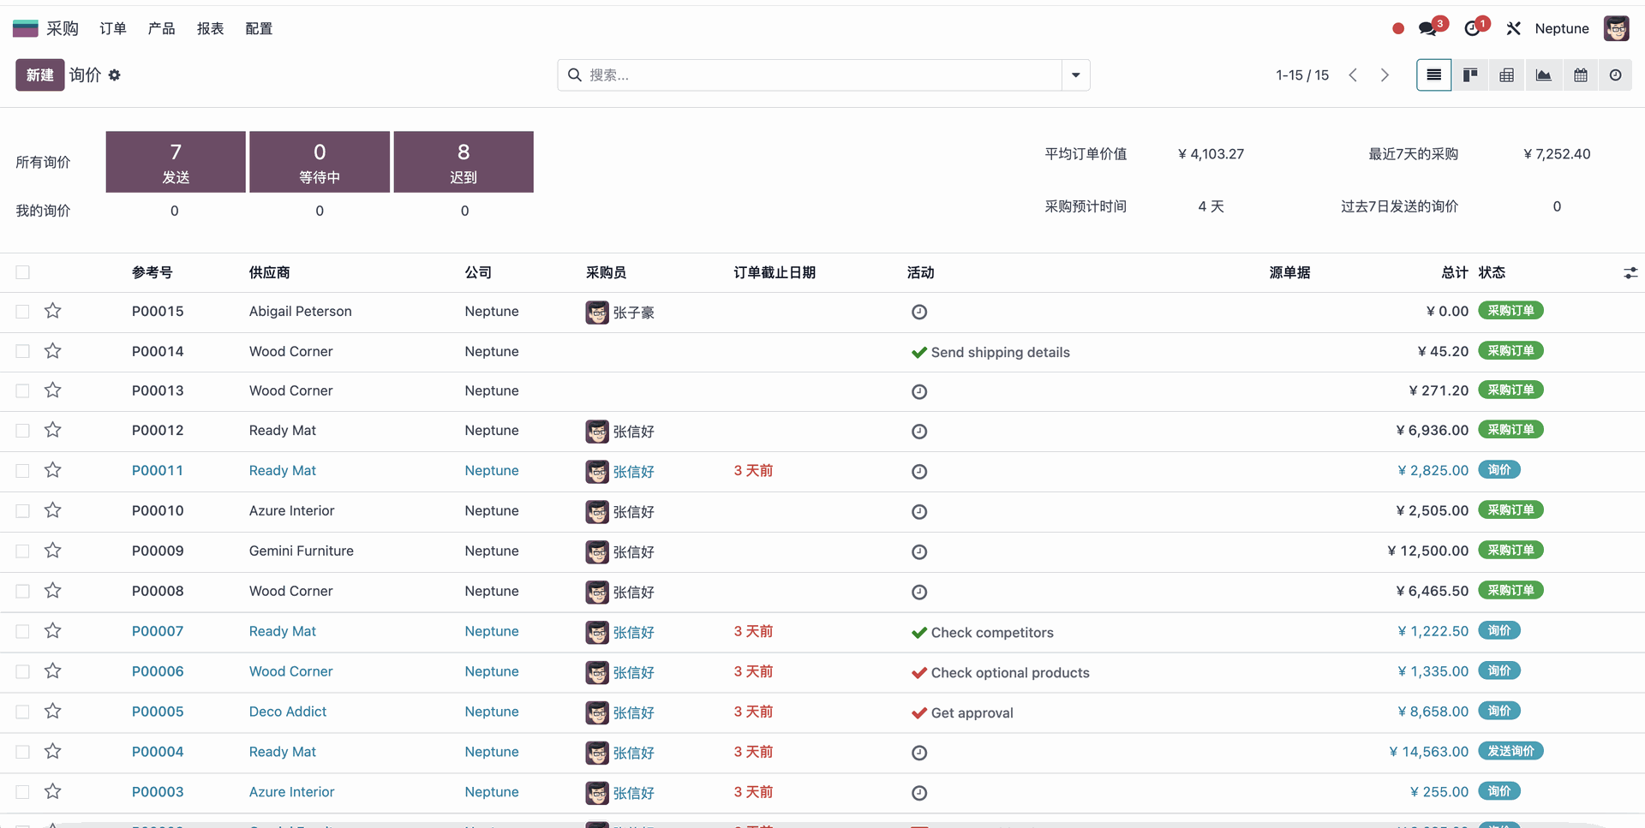Click the red recording indicator dot
The height and width of the screenshot is (828, 1645).
coord(1398,28)
